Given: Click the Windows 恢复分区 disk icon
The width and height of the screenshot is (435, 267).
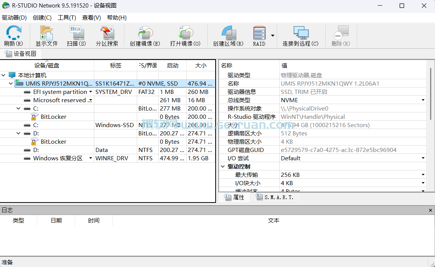Looking at the screenshot, I should pos(27,158).
